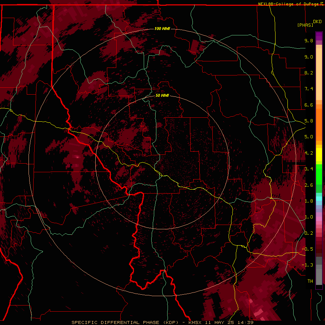Select the 2.6 scale value
325x325 pixels.
pyautogui.click(x=309, y=185)
